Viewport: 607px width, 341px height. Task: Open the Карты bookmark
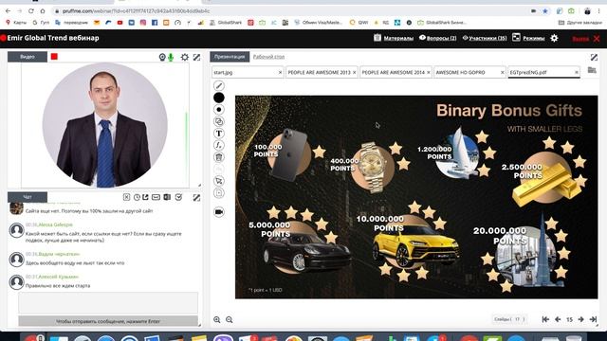click(x=16, y=23)
